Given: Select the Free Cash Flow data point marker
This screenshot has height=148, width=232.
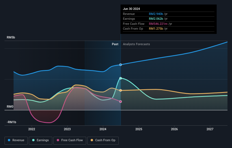Looking at the screenshot, I should click(121, 102).
